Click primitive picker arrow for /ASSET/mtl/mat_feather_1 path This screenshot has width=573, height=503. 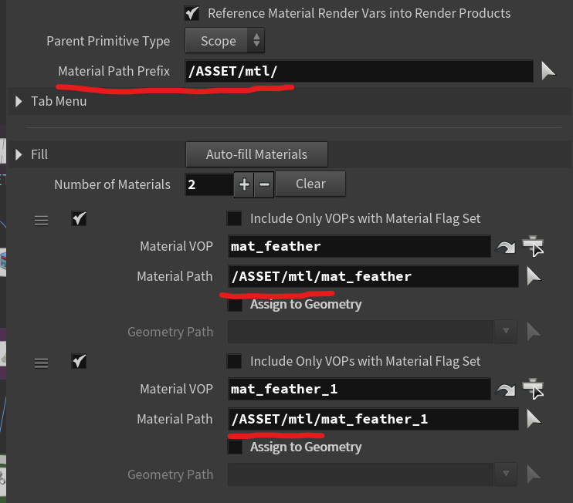pyautogui.click(x=534, y=419)
